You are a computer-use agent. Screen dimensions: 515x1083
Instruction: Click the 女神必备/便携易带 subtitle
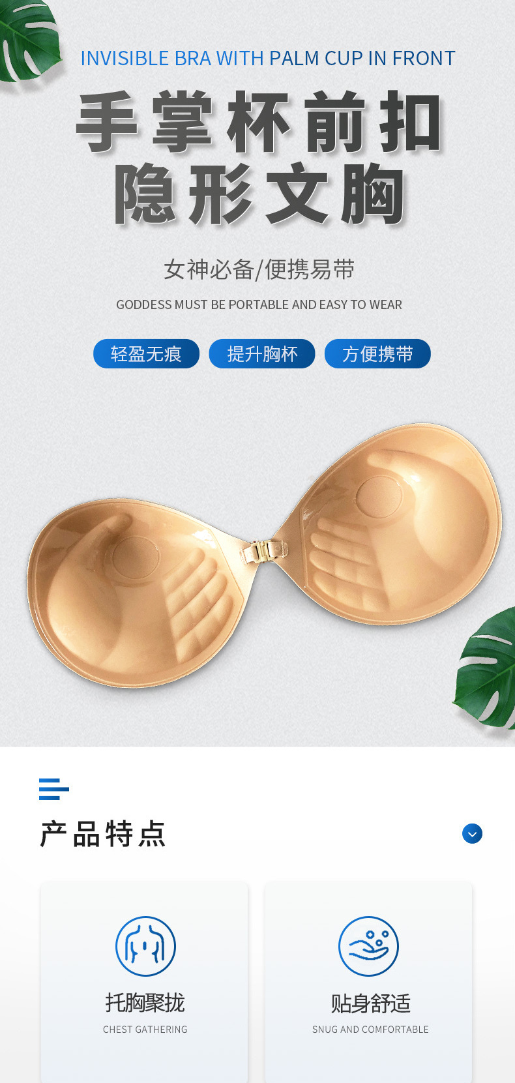click(x=259, y=269)
